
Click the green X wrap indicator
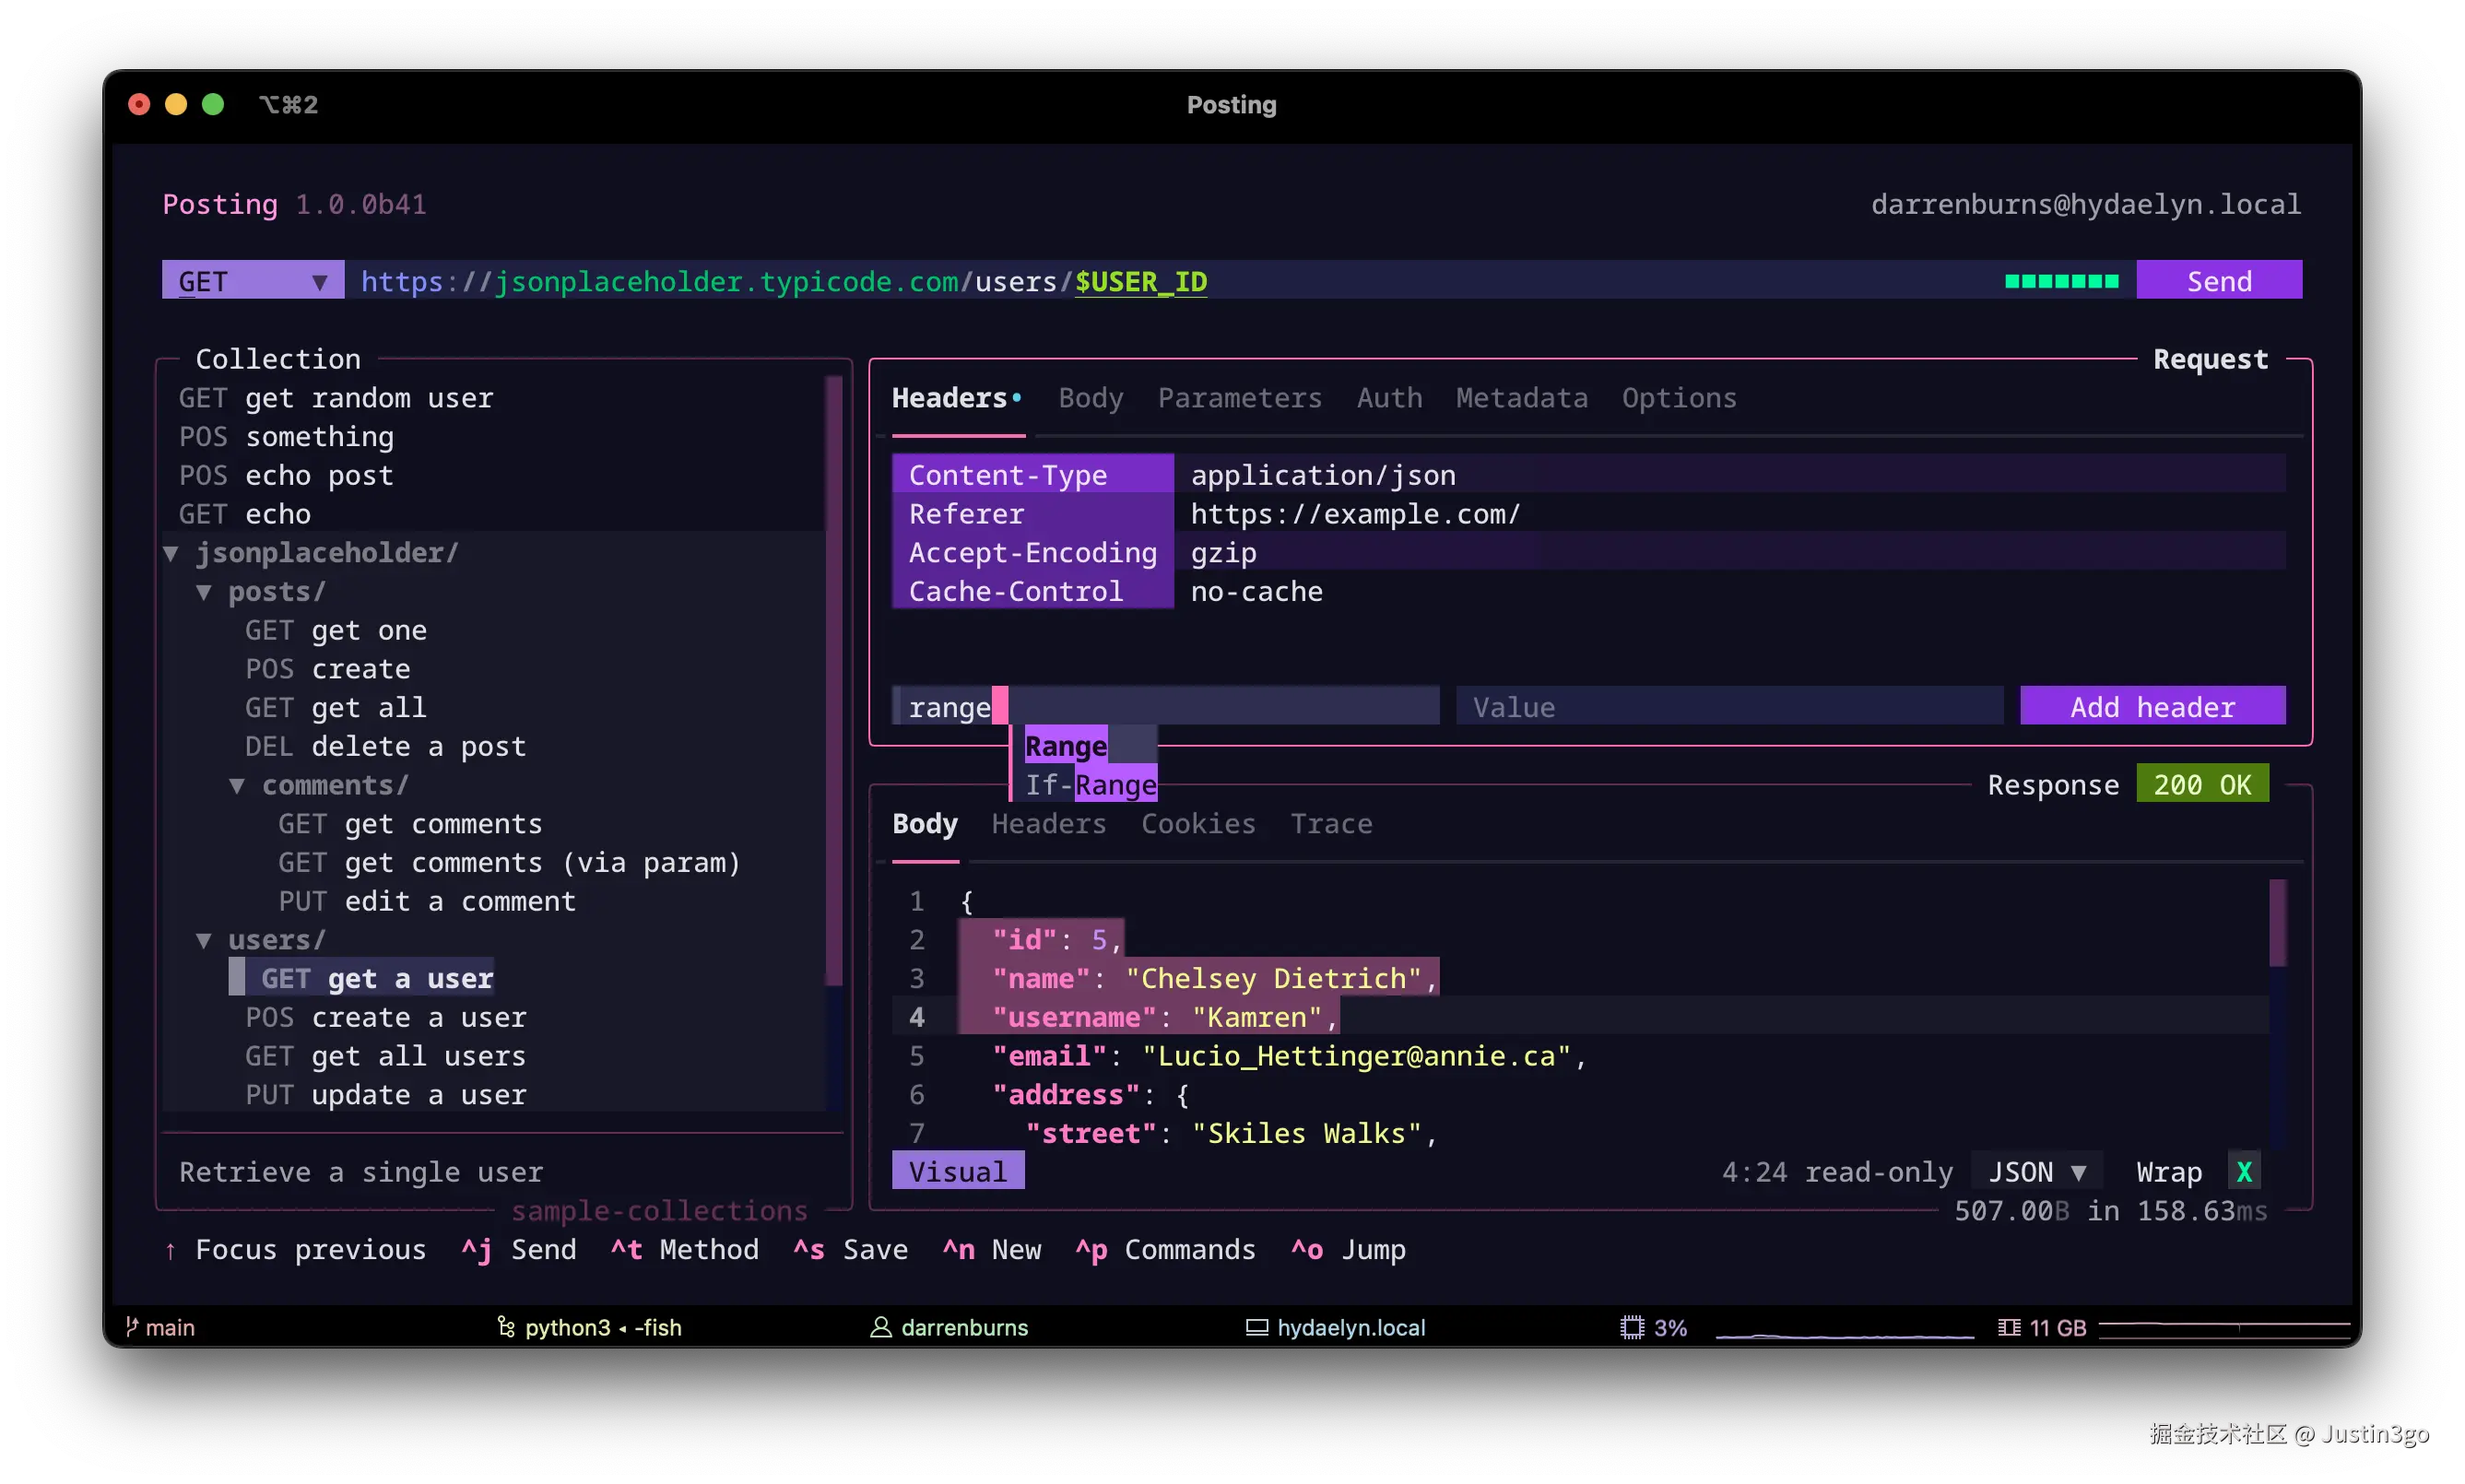pos(2244,1172)
